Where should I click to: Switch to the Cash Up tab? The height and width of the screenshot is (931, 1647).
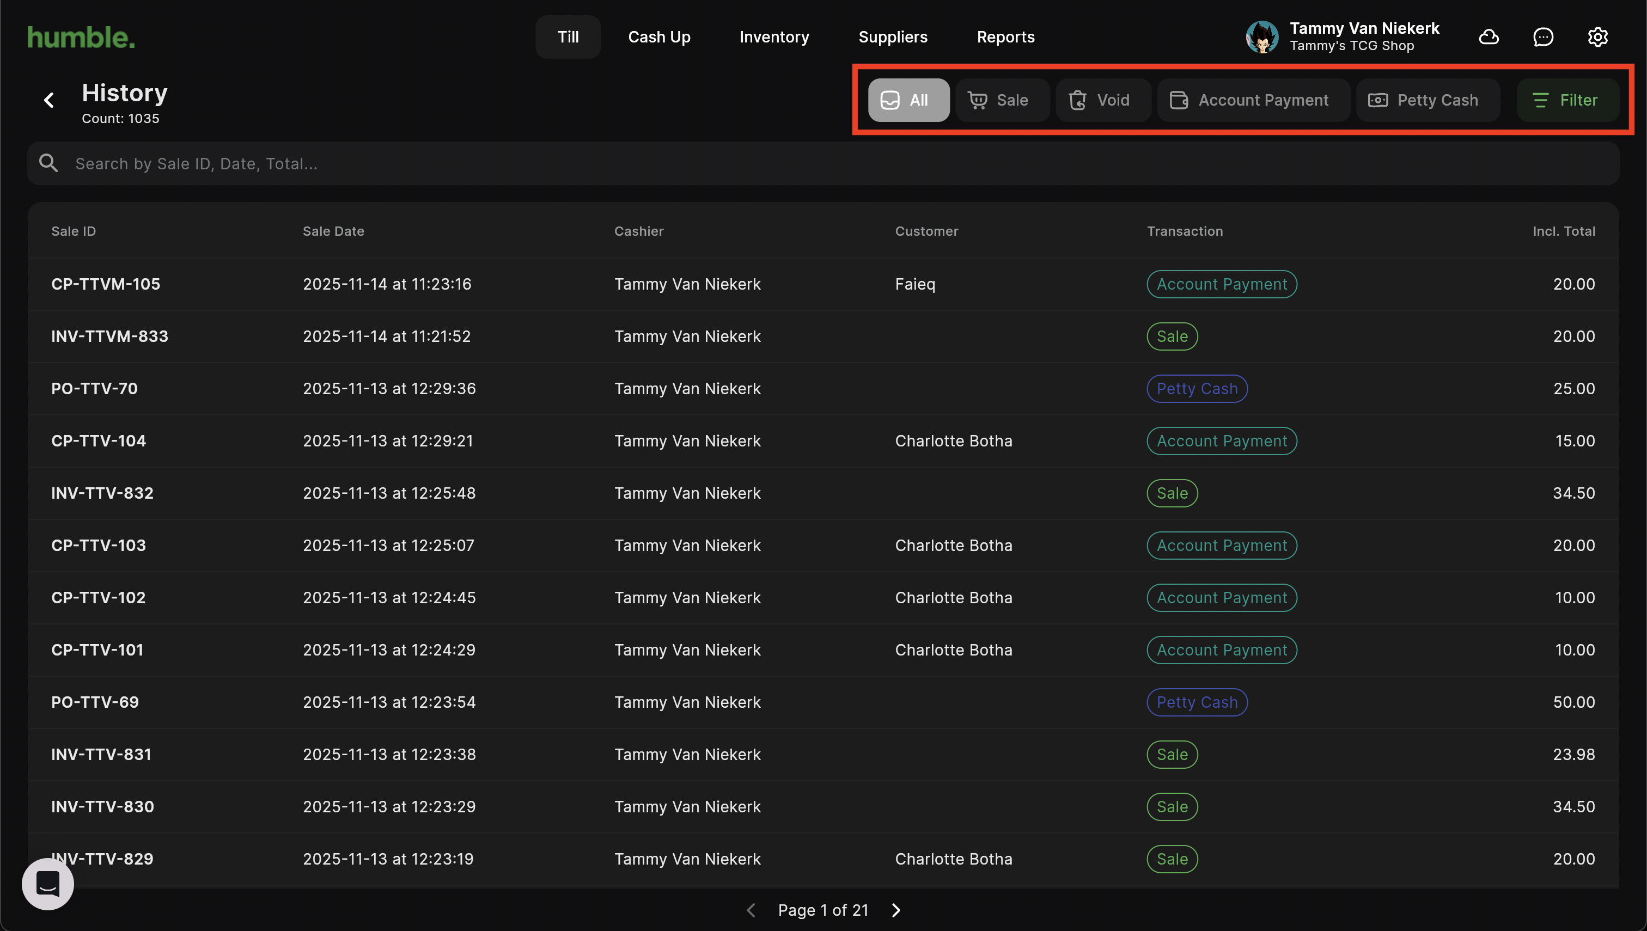click(x=659, y=37)
